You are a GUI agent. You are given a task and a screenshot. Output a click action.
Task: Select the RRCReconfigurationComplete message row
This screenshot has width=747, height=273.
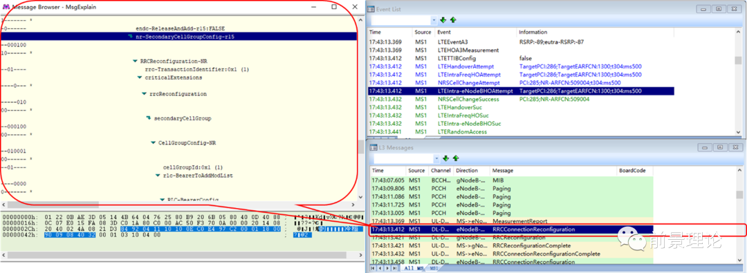[x=511, y=245]
